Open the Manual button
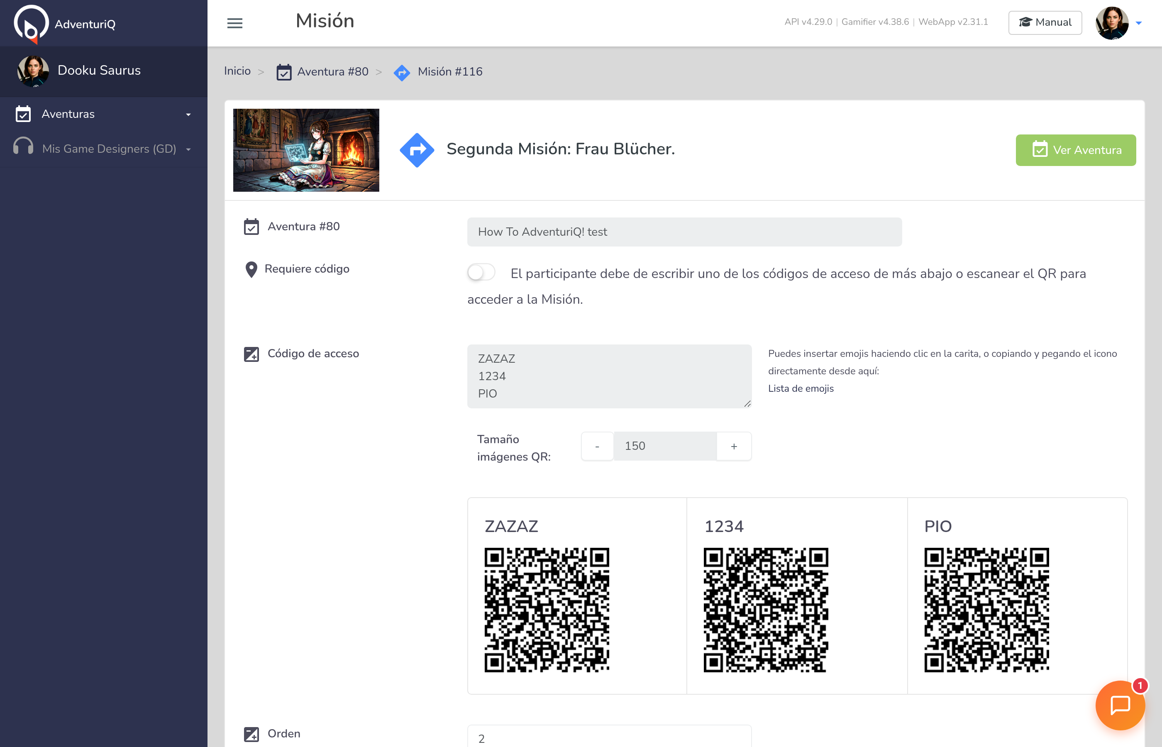Image resolution: width=1162 pixels, height=747 pixels. [1045, 22]
